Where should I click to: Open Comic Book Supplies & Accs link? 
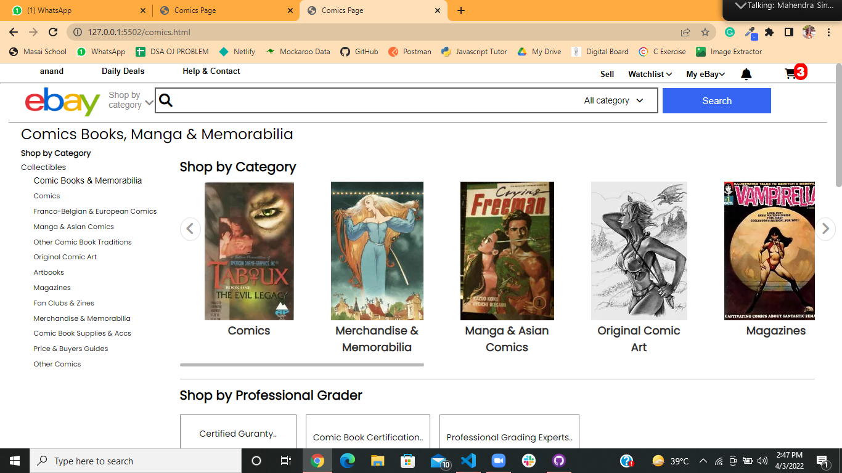(82, 333)
